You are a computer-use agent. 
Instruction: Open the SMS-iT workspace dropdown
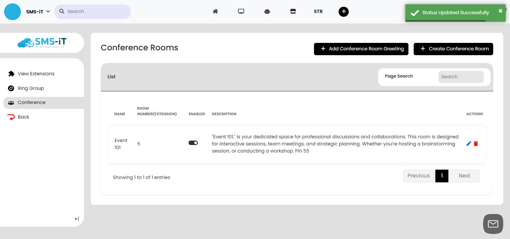tap(37, 12)
